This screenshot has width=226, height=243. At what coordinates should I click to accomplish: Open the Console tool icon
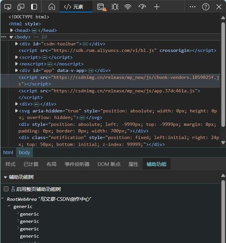[x=102, y=7]
